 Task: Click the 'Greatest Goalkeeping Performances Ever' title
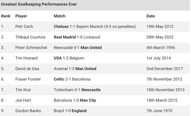click(x=39, y=4)
